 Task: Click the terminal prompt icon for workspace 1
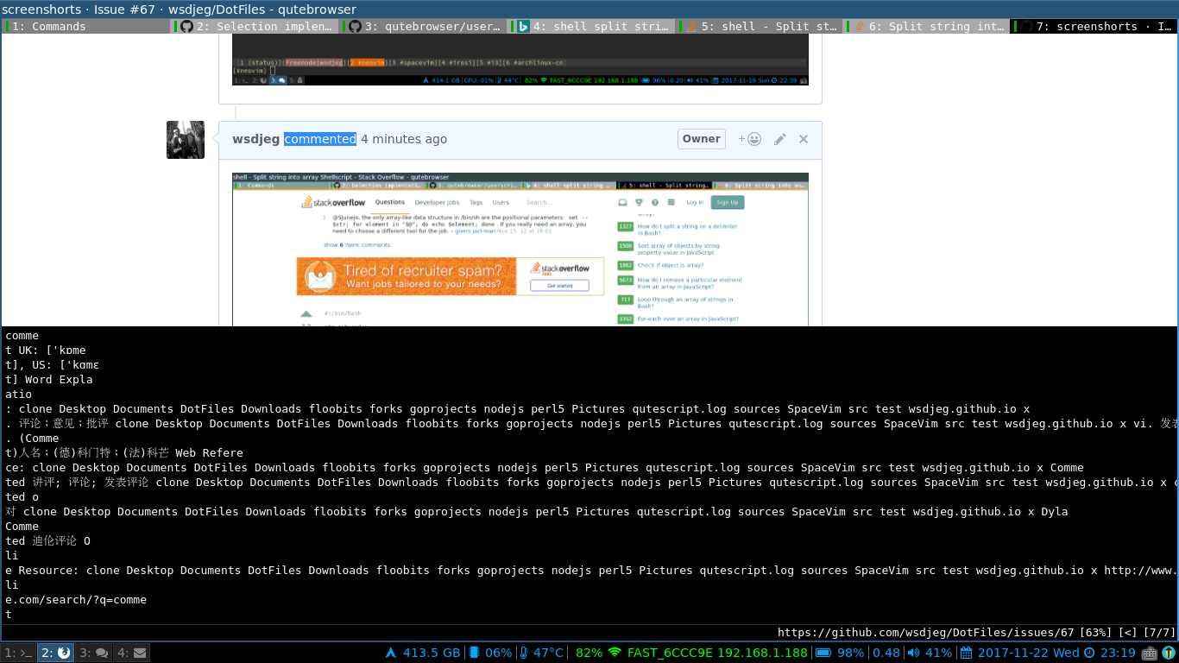tap(24, 653)
